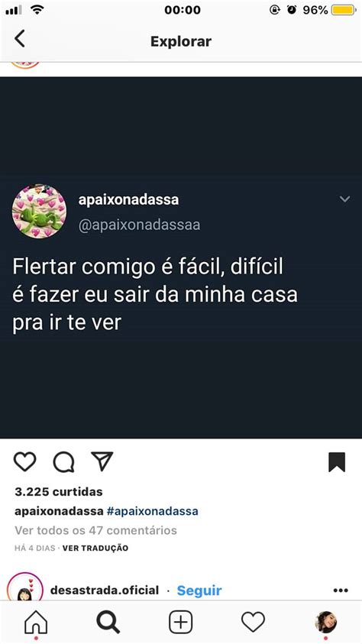The width and height of the screenshot is (362, 644).
Task: Open apaixonadassa username in caption
Action: pyautogui.click(x=59, y=511)
